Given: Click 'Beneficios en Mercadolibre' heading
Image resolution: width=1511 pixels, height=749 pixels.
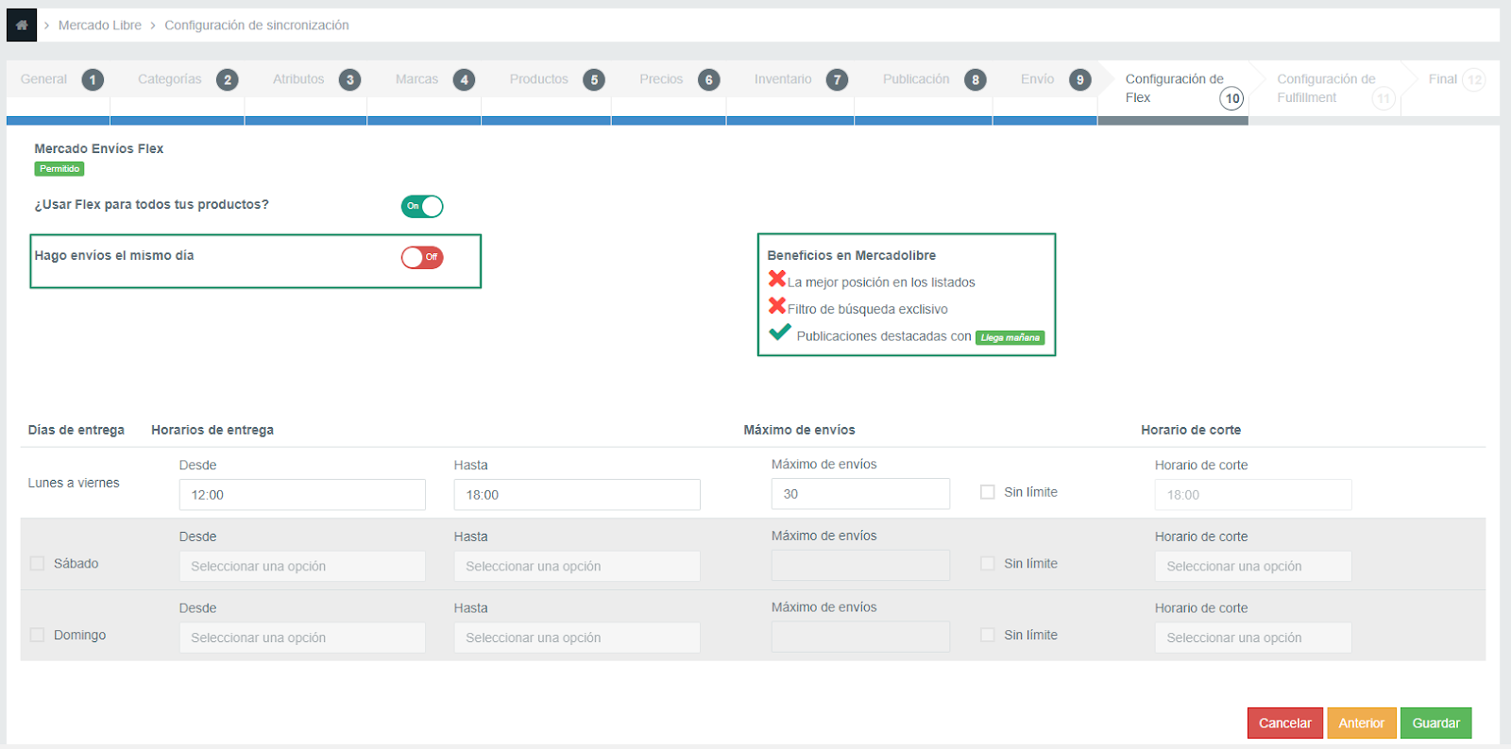Looking at the screenshot, I should 852,256.
